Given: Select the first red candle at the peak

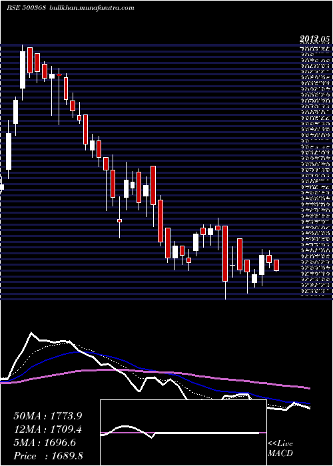Looking at the screenshot, I should click(30, 60).
